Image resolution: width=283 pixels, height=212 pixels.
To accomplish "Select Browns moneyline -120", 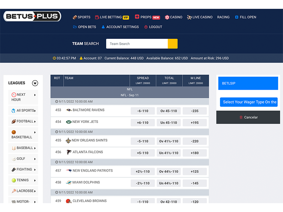I will [195, 201].
